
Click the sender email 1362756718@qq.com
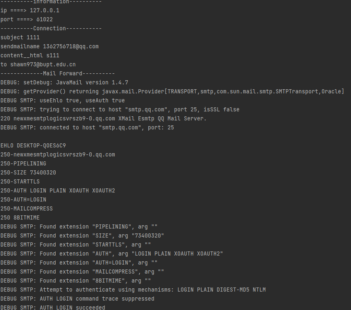70,46
